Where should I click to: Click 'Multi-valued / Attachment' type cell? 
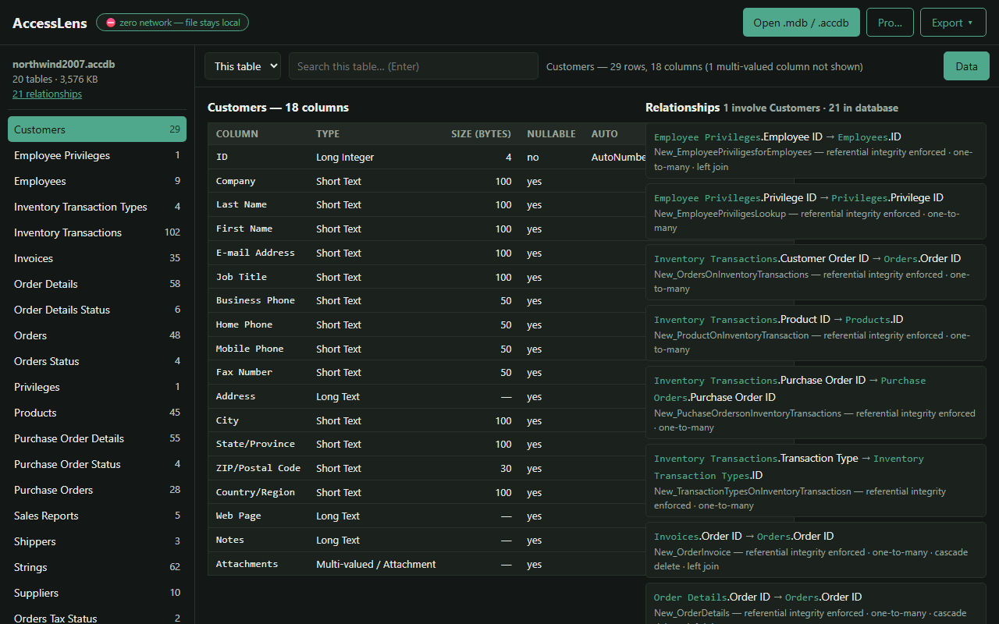(376, 565)
